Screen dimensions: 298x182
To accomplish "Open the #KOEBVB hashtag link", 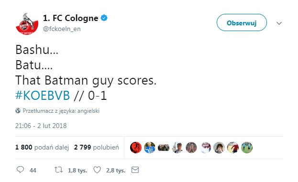I will point(43,95).
